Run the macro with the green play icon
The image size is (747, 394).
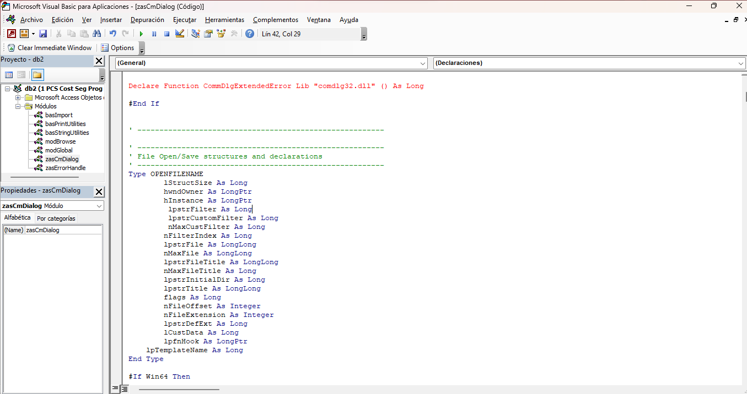tap(141, 34)
